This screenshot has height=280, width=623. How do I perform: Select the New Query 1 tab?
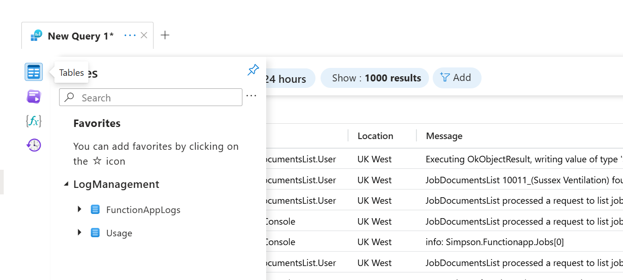coord(80,36)
